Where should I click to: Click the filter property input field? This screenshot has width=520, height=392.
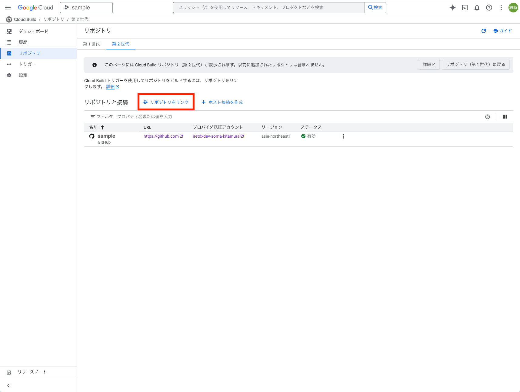(x=145, y=117)
